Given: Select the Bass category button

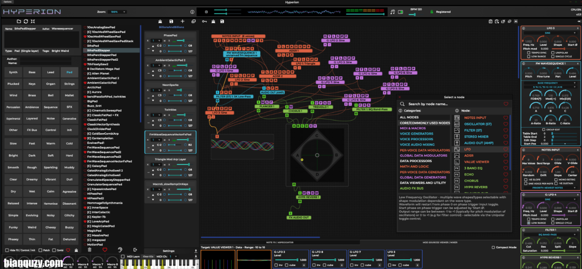Looking at the screenshot, I should pos(32,72).
